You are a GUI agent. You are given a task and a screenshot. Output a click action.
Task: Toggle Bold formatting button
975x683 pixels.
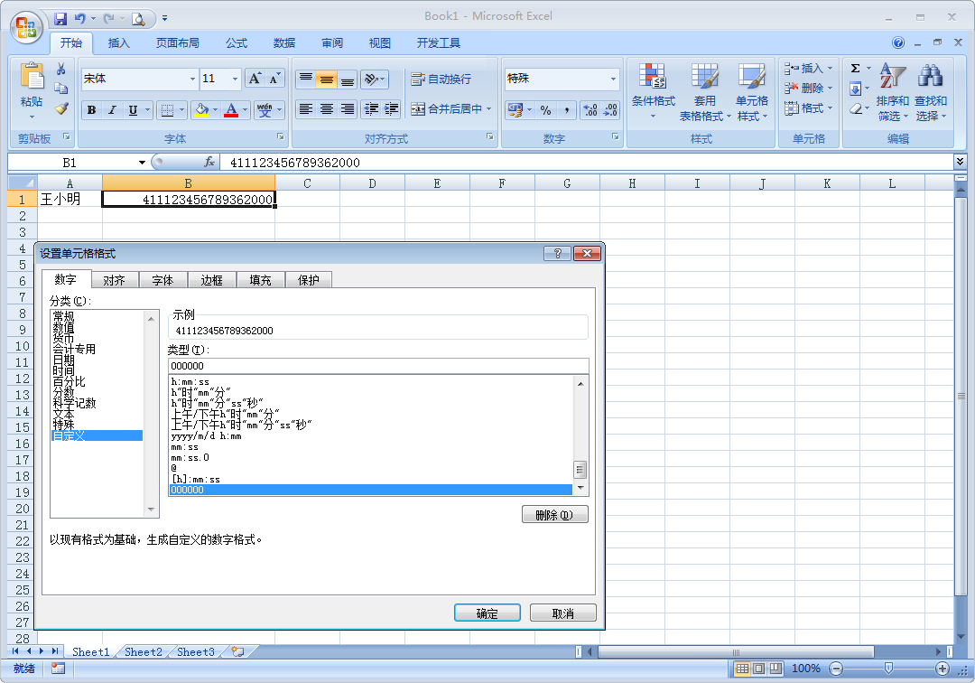click(x=91, y=110)
